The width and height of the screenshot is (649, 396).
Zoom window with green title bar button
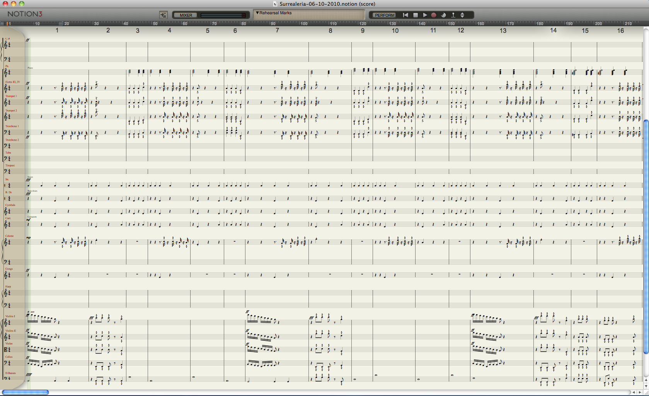(x=22, y=4)
